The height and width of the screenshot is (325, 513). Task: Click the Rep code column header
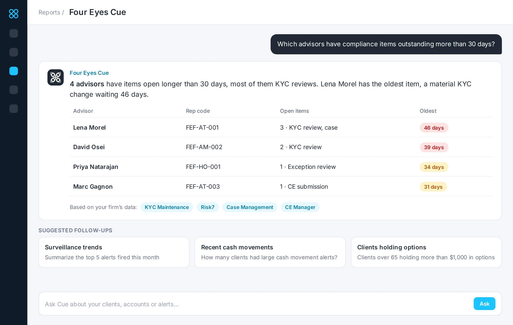coord(198,111)
